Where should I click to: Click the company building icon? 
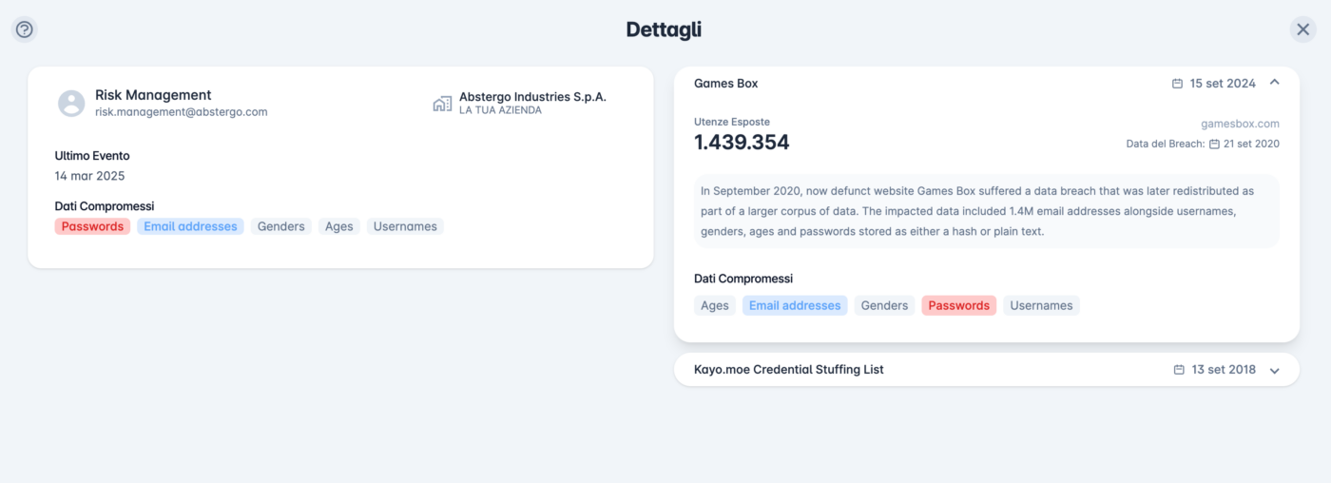(x=442, y=104)
